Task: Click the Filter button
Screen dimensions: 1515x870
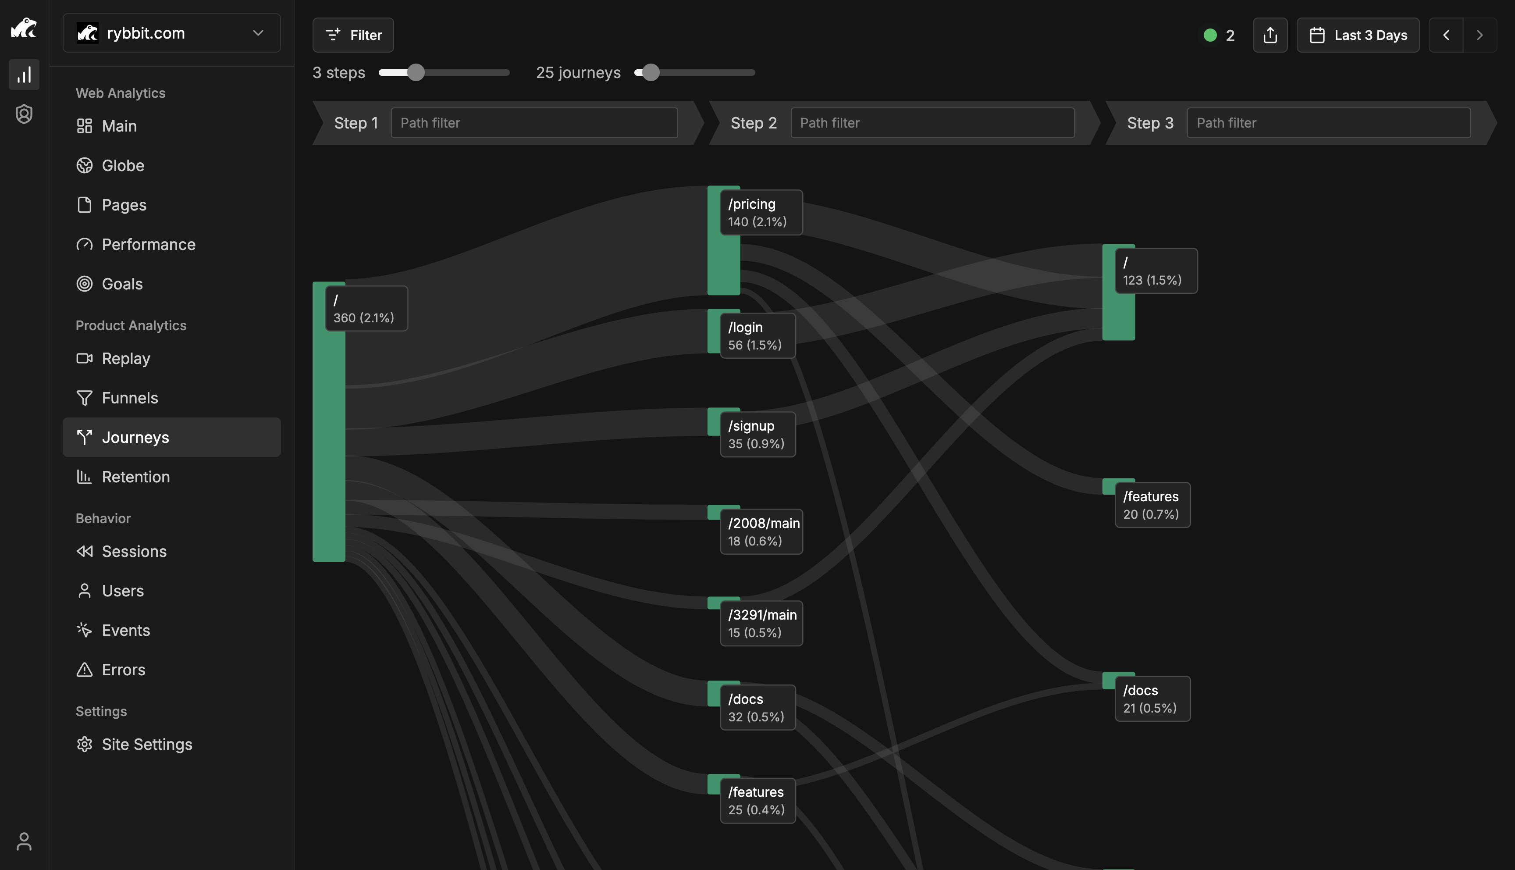Action: [353, 35]
